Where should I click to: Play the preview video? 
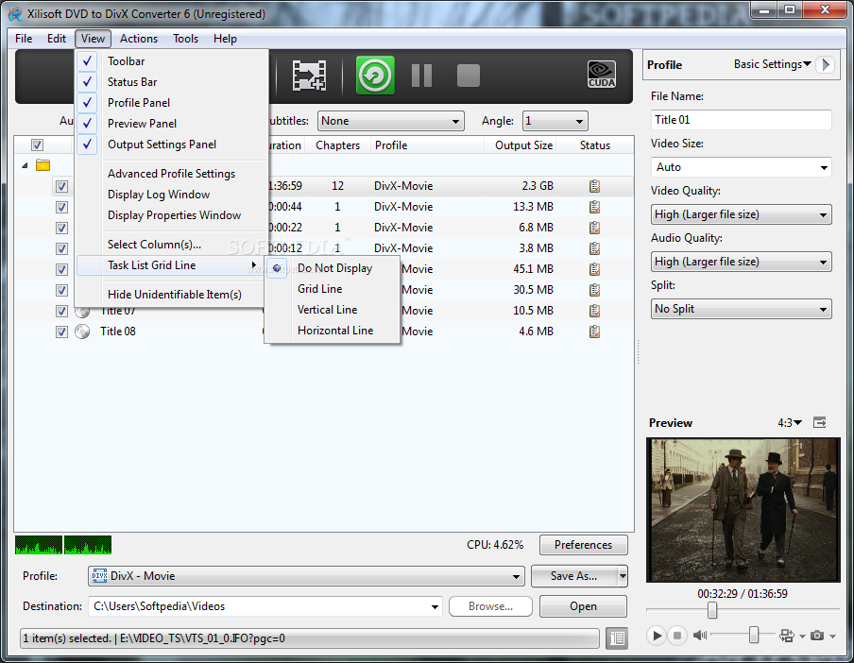[x=657, y=636]
